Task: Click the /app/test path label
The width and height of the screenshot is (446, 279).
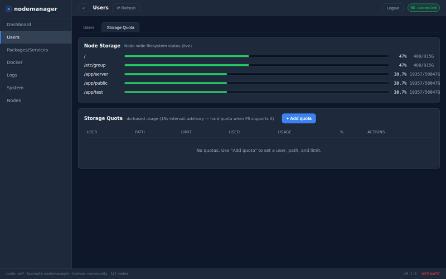Action: pyautogui.click(x=93, y=92)
